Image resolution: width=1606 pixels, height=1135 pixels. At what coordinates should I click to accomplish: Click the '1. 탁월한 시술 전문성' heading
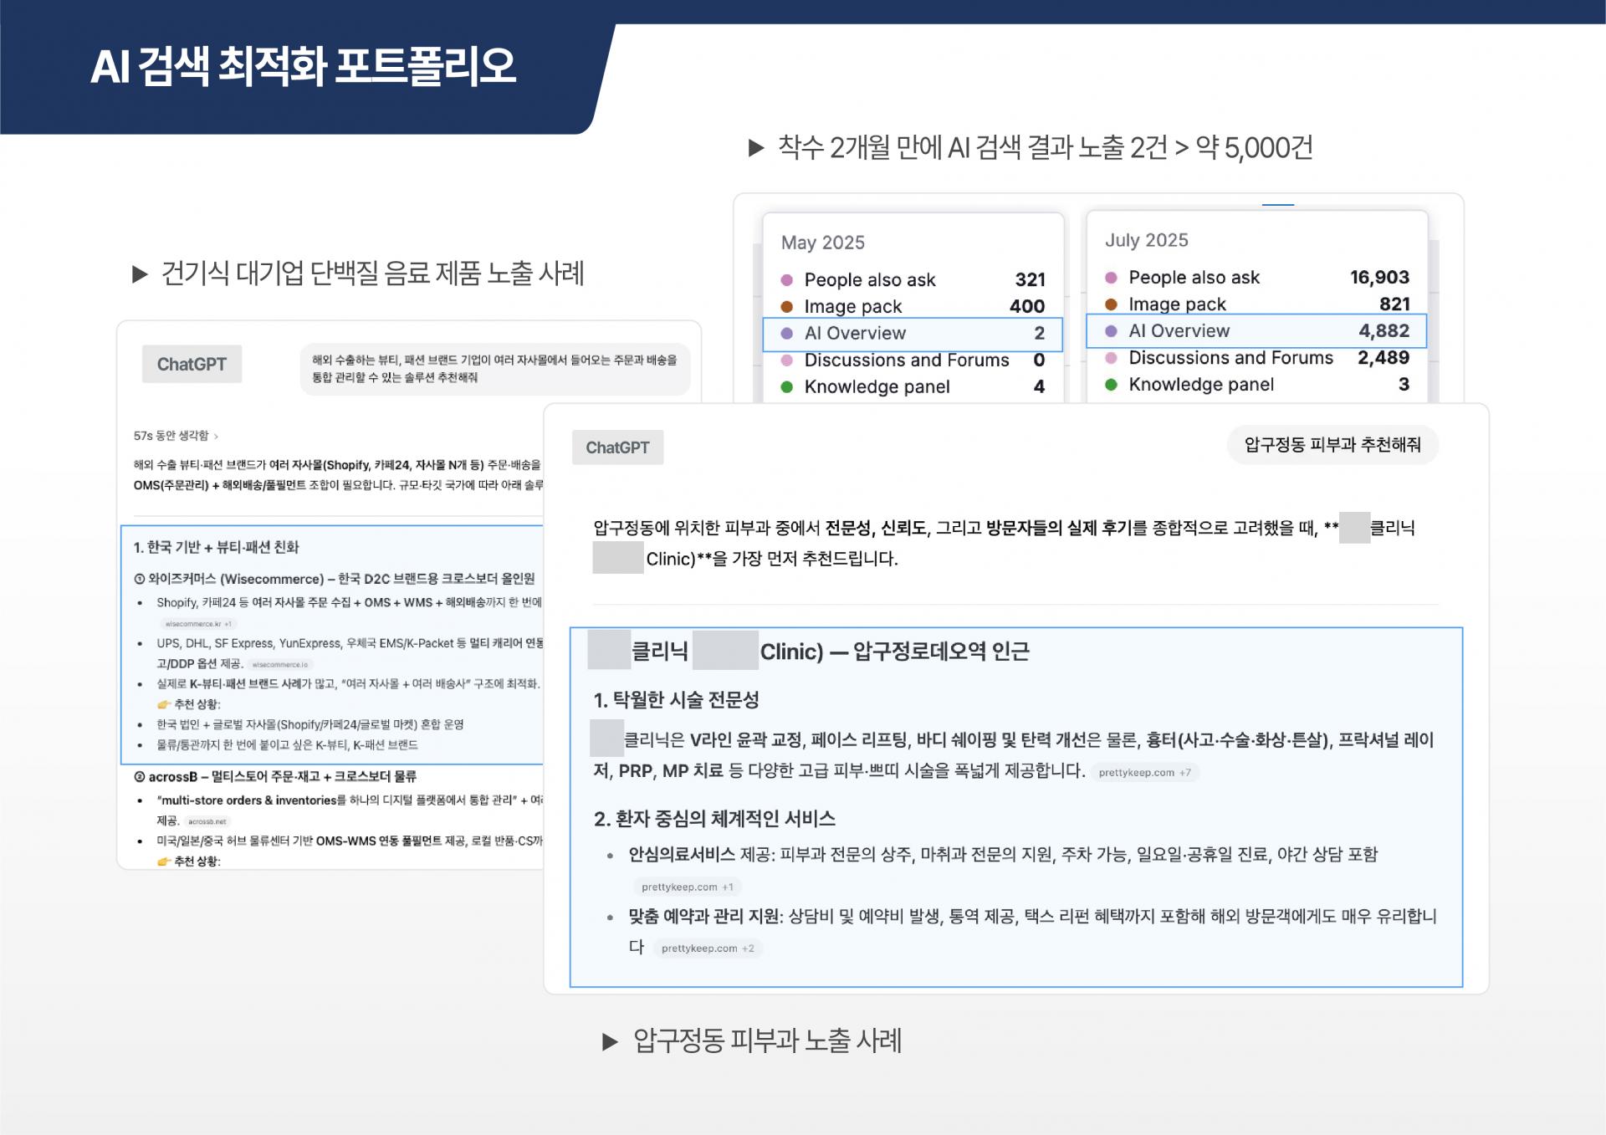[676, 700]
